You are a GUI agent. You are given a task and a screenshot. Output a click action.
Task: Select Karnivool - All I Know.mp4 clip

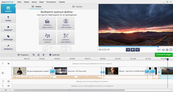coord(77,71)
